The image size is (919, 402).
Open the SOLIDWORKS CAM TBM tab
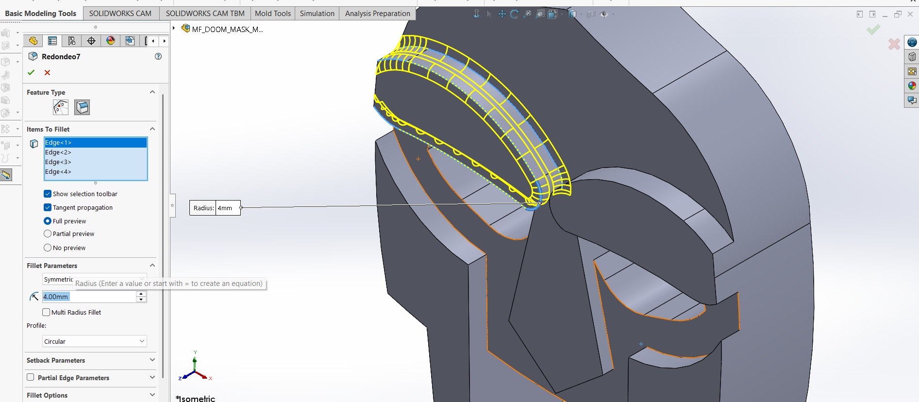click(205, 14)
